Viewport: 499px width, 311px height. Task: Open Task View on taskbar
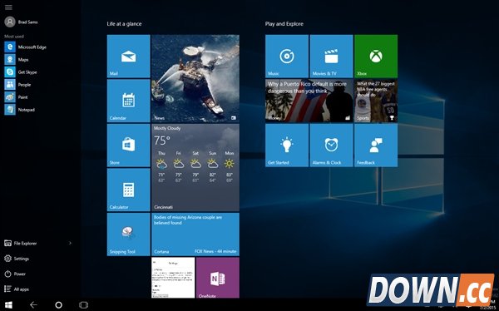coord(83,305)
